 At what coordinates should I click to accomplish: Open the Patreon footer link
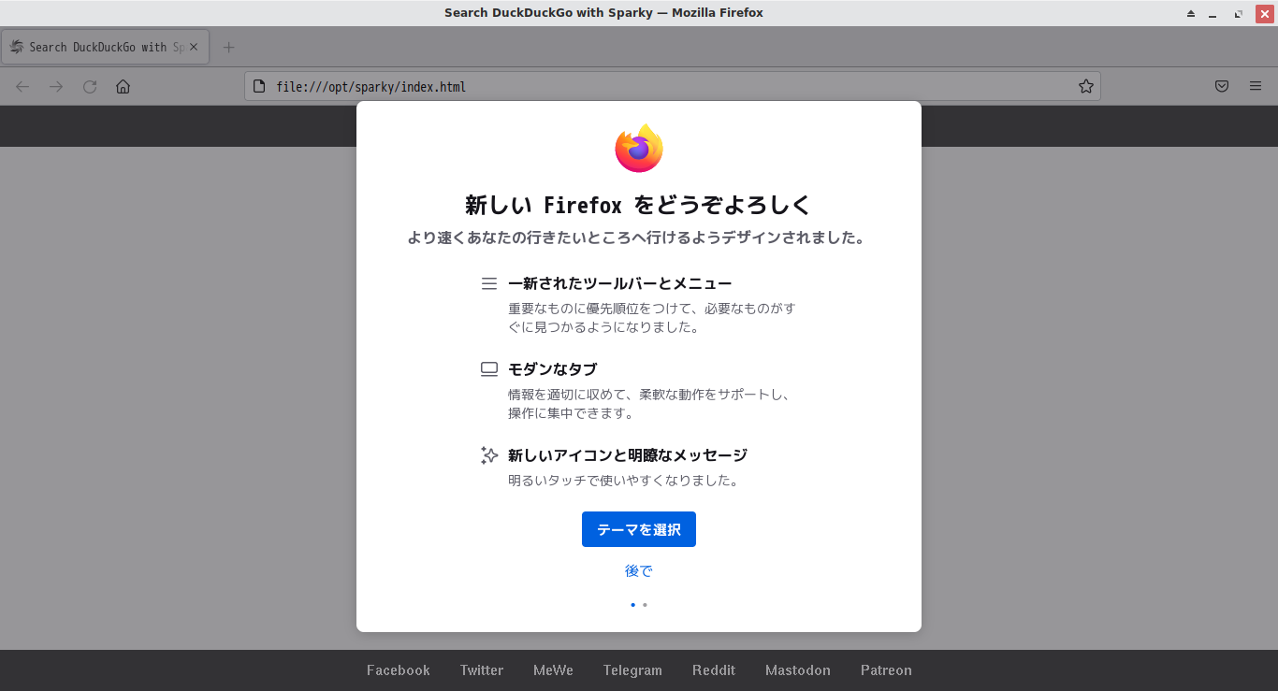(886, 670)
